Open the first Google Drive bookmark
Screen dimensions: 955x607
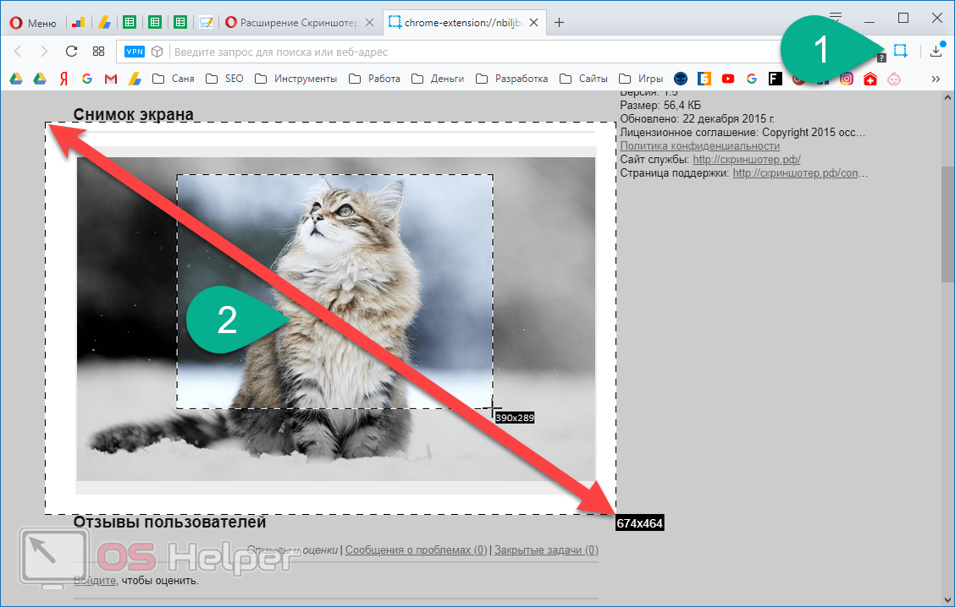(16, 79)
